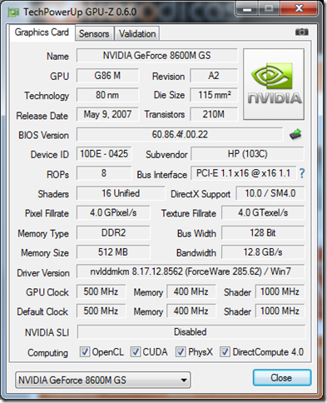Click the Release Date field May 9, 2007
Screen dimensions: 327x403
[x=107, y=114]
